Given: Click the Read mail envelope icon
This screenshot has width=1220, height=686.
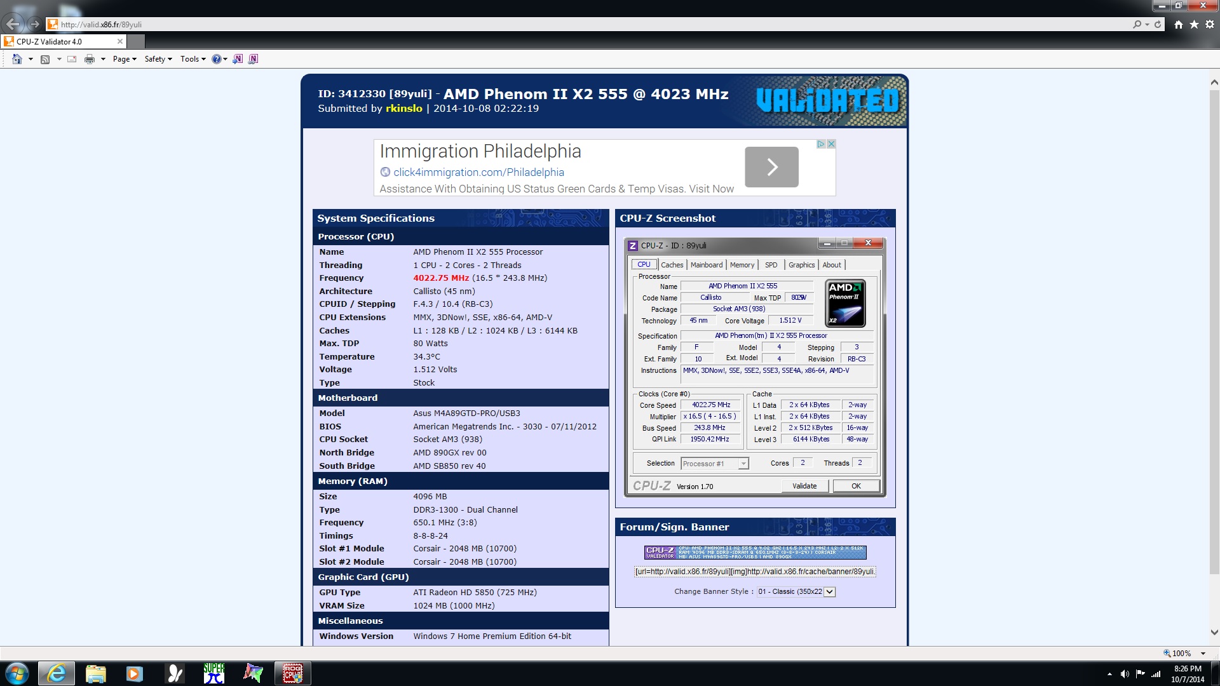Looking at the screenshot, I should [72, 59].
